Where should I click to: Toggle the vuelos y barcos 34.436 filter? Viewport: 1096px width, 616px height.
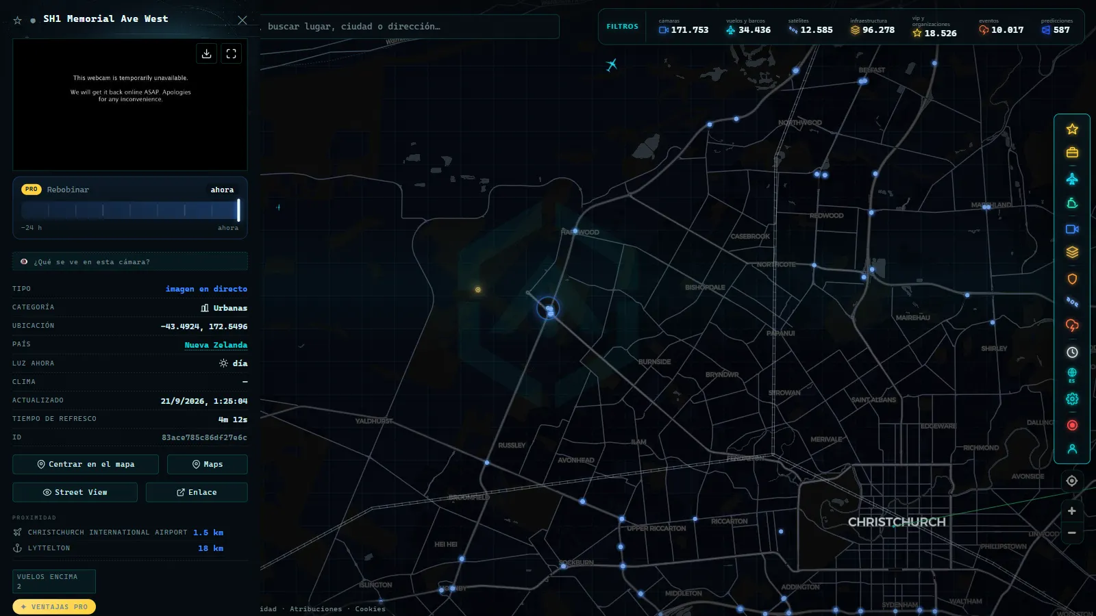pyautogui.click(x=748, y=27)
